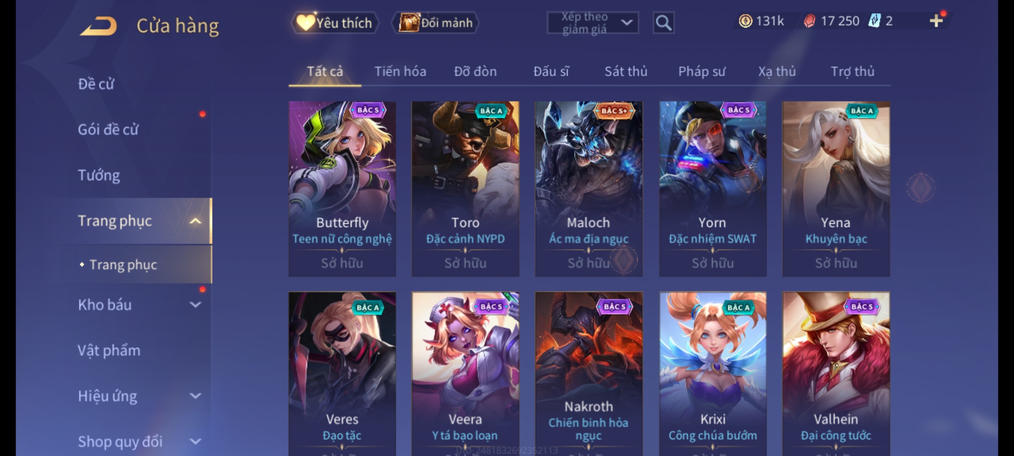Select Butterfly Teen nữ công nghệ skin
This screenshot has height=456, width=1014.
[342, 189]
